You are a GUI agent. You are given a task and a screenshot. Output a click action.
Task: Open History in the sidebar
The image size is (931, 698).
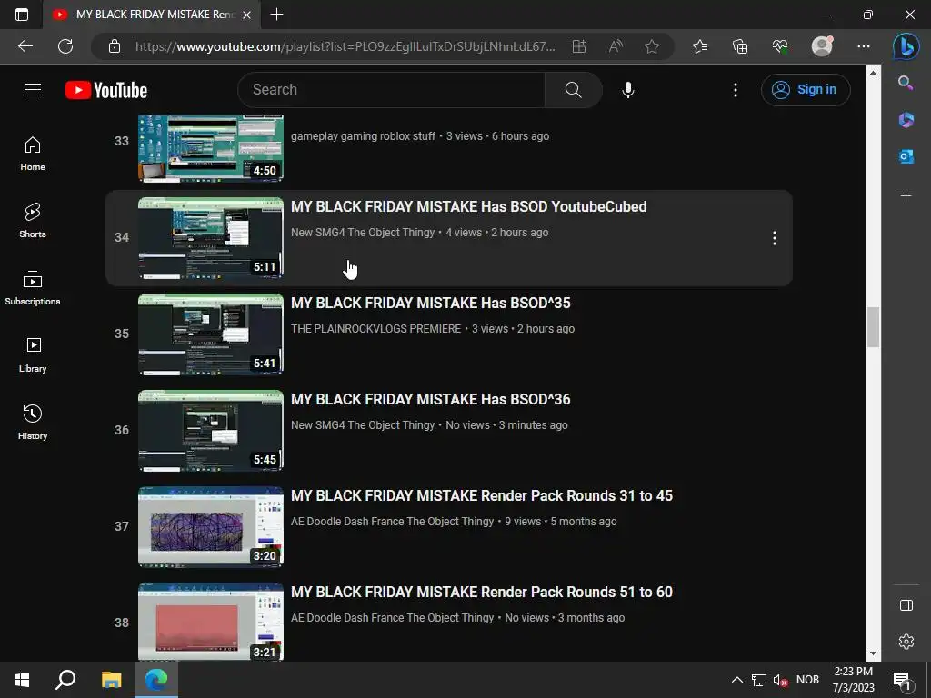point(33,422)
